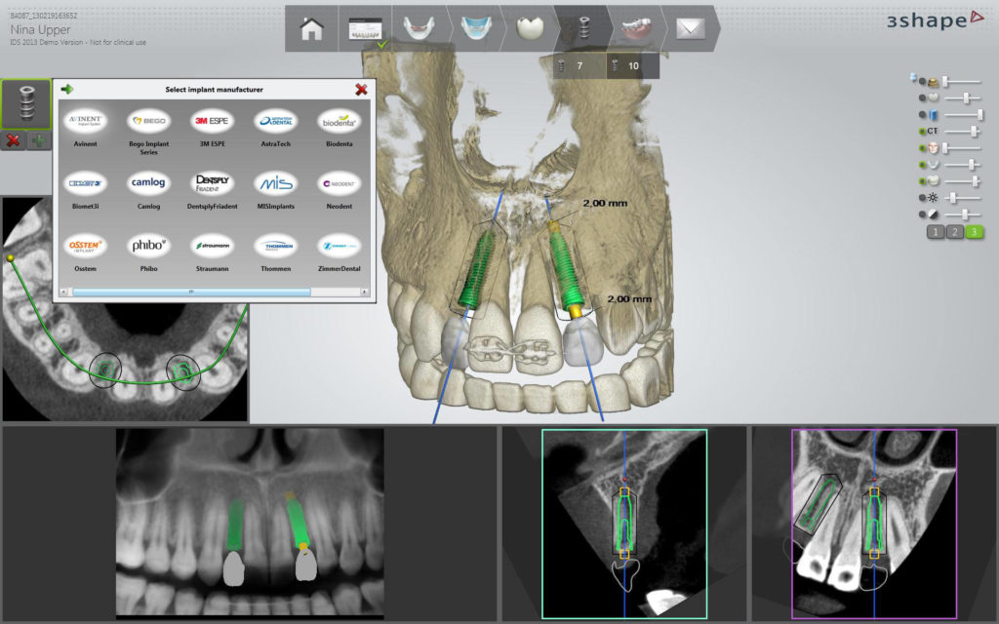Image resolution: width=999 pixels, height=624 pixels.
Task: Select the cyan-bordered cross-section view
Action: click(x=624, y=524)
